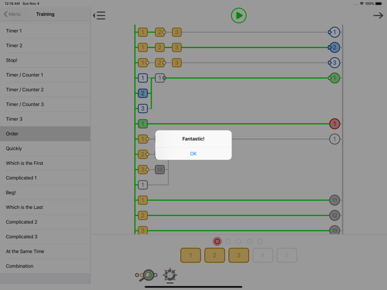Click gray contact 13 in ladder

tap(159, 170)
